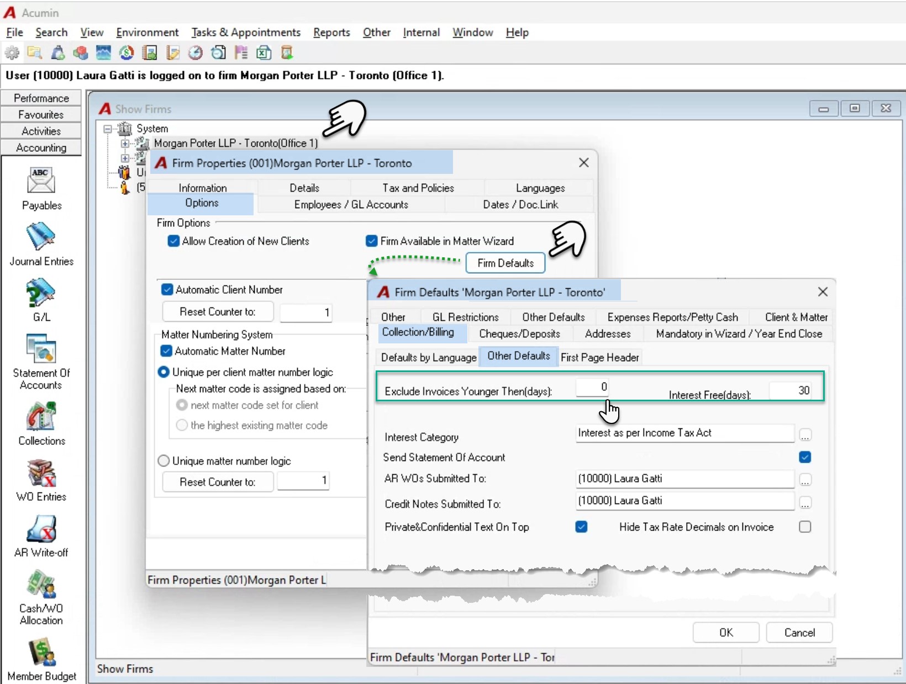Viewport: 906px width, 684px height.
Task: Toggle Allow Creation of New Clients checkbox
Action: click(173, 241)
